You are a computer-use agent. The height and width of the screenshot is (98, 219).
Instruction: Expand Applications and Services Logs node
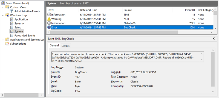[3, 39]
